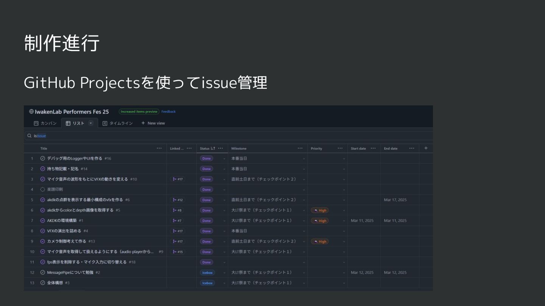Click Milestone cell 本番当日 on VFXの演出を詰める row

click(239, 231)
